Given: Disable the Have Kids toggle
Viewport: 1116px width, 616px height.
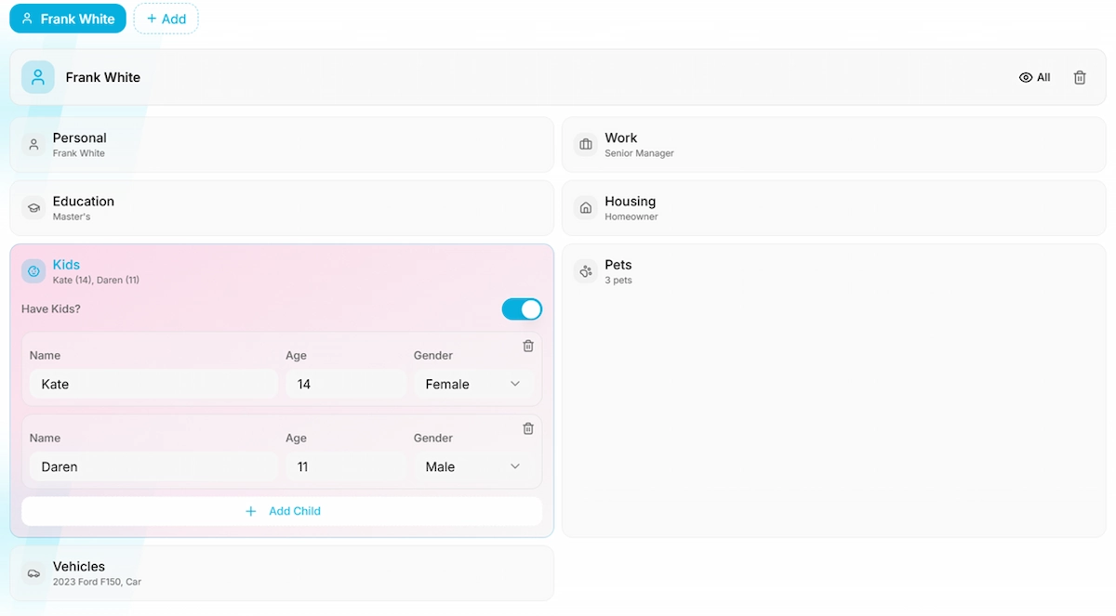Looking at the screenshot, I should (x=522, y=308).
